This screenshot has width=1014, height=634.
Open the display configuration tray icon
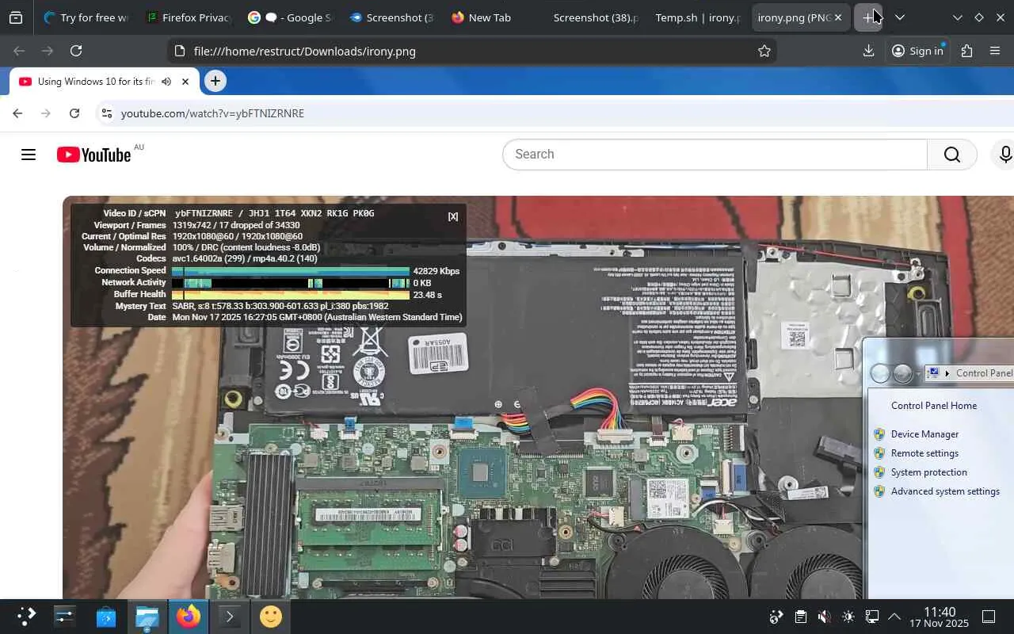click(871, 617)
